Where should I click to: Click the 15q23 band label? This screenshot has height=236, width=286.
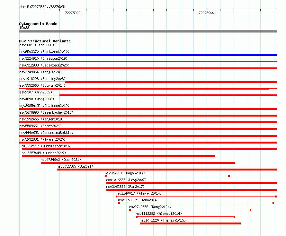point(24,28)
